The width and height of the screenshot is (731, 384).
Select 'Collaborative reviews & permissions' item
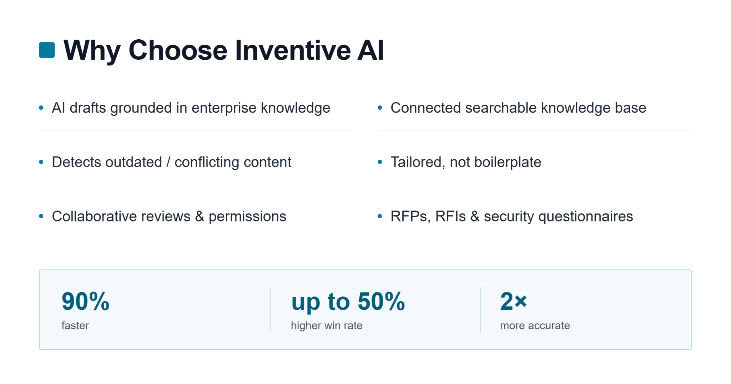tap(169, 216)
